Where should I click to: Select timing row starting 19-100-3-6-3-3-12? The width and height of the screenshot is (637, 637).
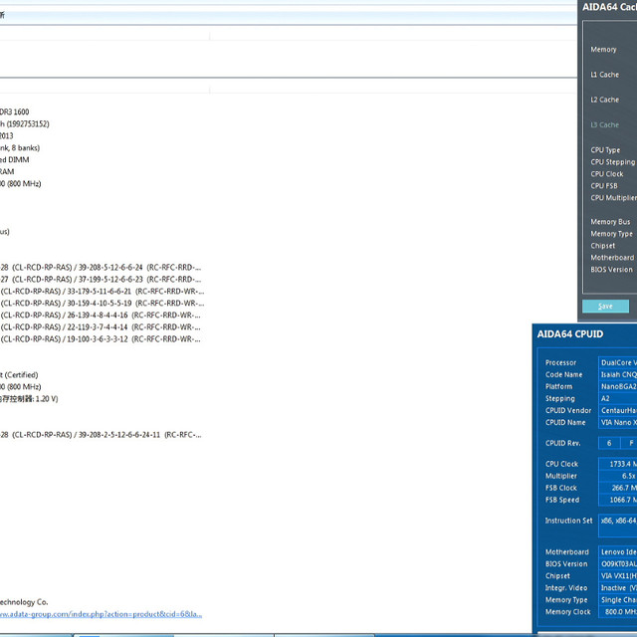click(100, 338)
